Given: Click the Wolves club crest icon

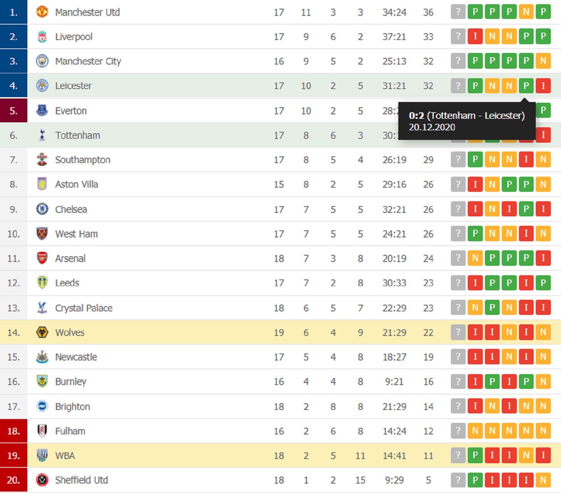Looking at the screenshot, I should click(42, 332).
